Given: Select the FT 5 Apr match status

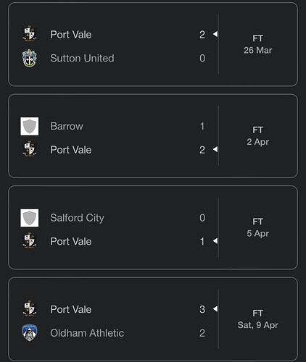Looking at the screenshot, I should [x=258, y=227].
